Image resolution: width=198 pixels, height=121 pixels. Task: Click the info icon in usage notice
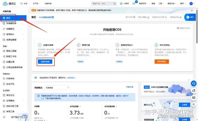[x=38, y=96]
